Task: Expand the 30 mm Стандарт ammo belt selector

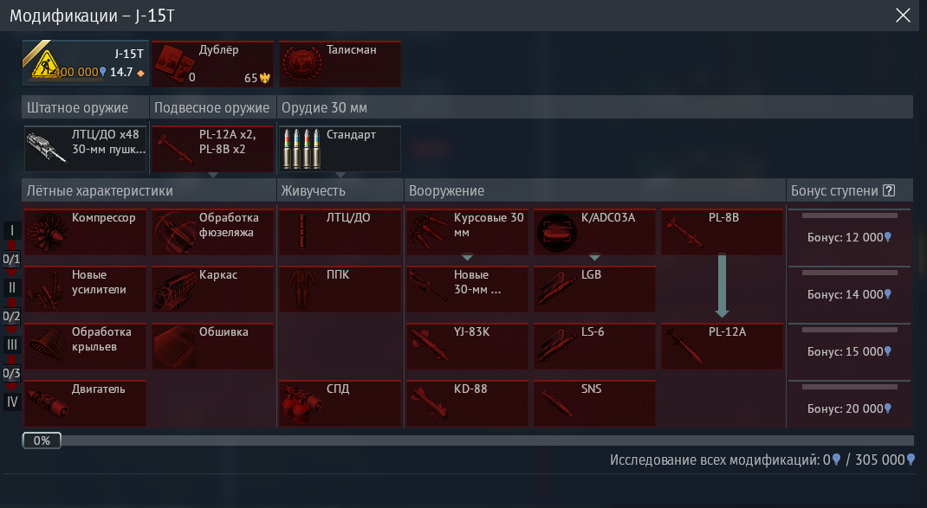Action: pos(340,149)
